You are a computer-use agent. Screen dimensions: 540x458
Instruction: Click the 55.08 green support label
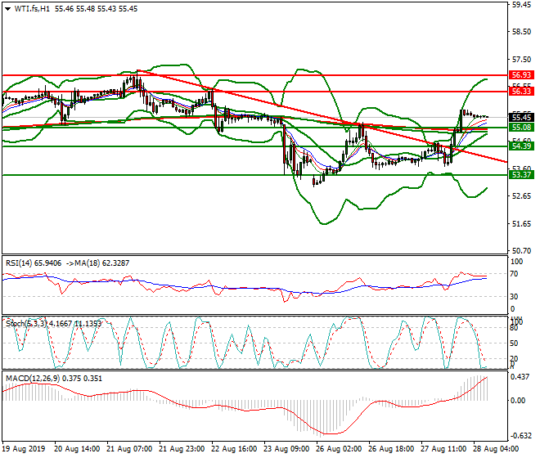pyautogui.click(x=521, y=128)
